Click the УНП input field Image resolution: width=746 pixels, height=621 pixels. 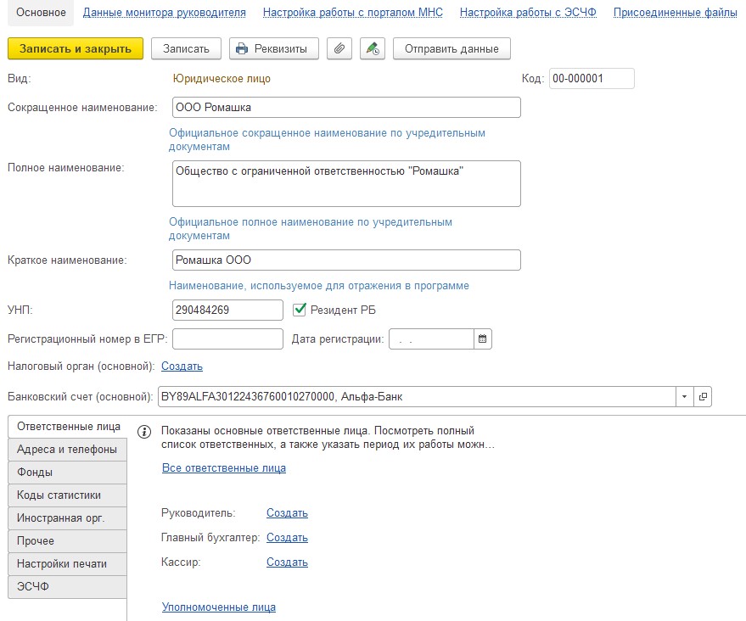pos(227,310)
